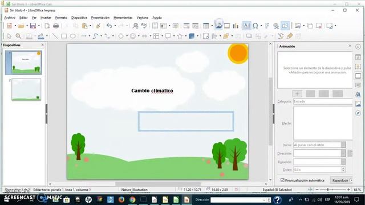Insert a table using the table icon
This screenshot has width=365, height=205.
click(x=206, y=26)
